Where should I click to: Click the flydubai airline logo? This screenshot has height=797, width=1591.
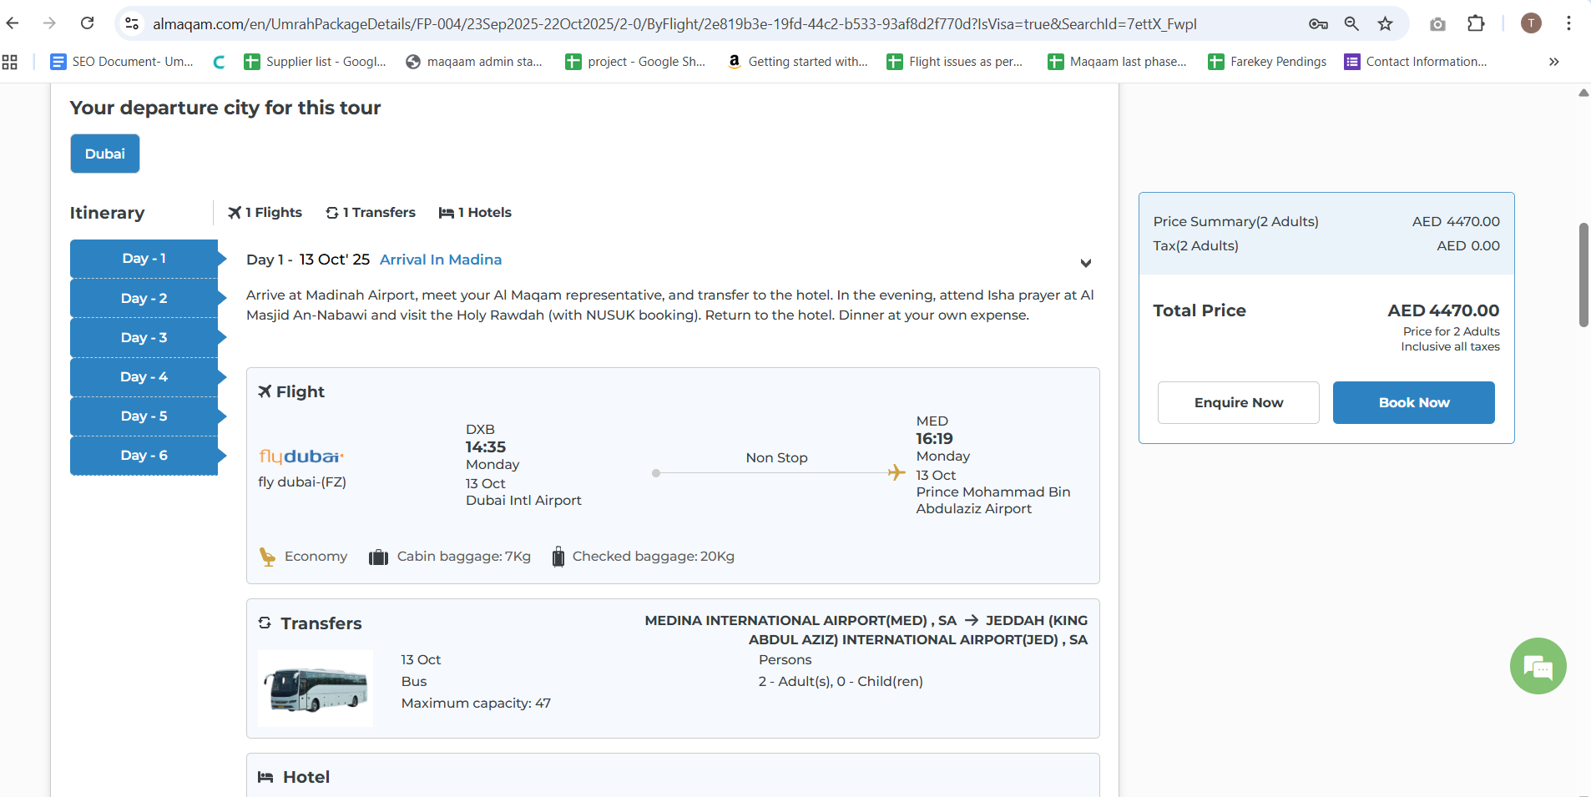(301, 457)
